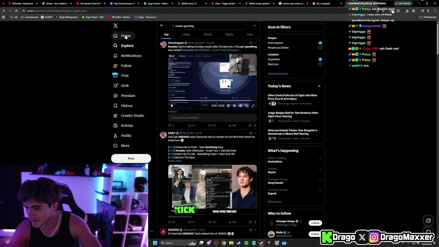Bookmark the DAILY post
Image resolution: width=439 pixels, height=247 pixels.
click(250, 222)
